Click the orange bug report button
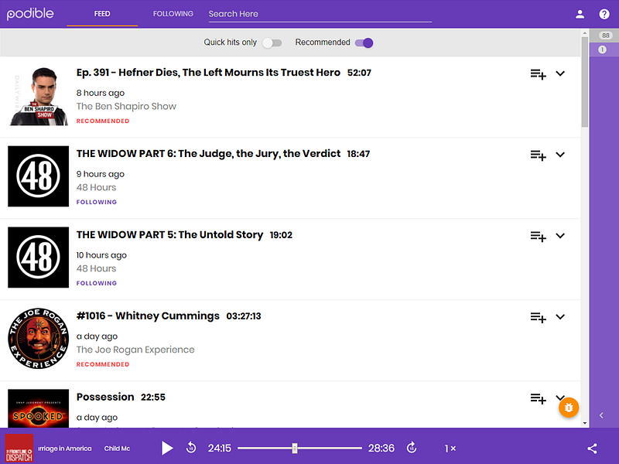The width and height of the screenshot is (619, 464). point(569,408)
